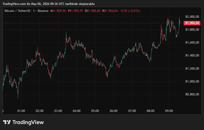Click the TradingView logo at the bottom
The image size is (204, 130).
23,122
